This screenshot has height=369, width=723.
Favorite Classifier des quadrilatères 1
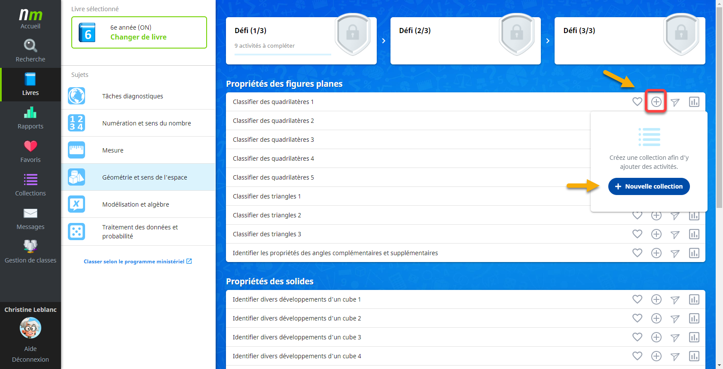point(637,102)
